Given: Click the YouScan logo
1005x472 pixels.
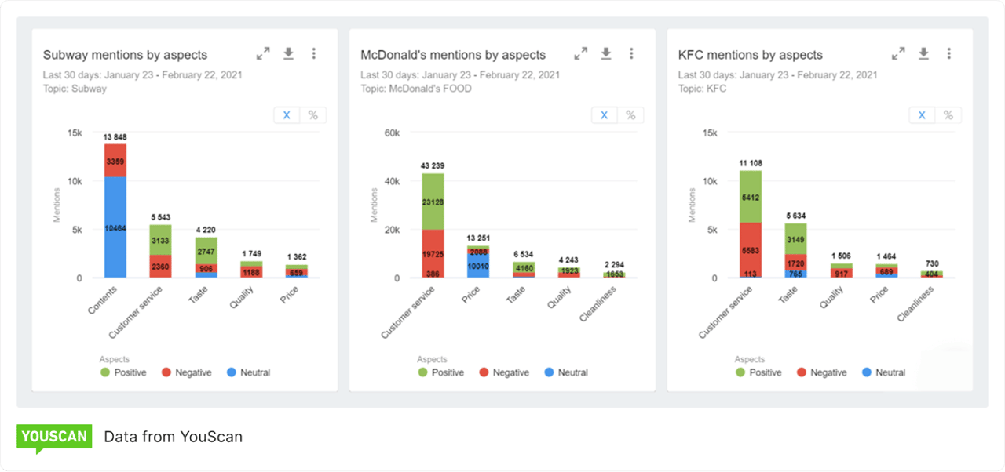Looking at the screenshot, I should [54, 438].
